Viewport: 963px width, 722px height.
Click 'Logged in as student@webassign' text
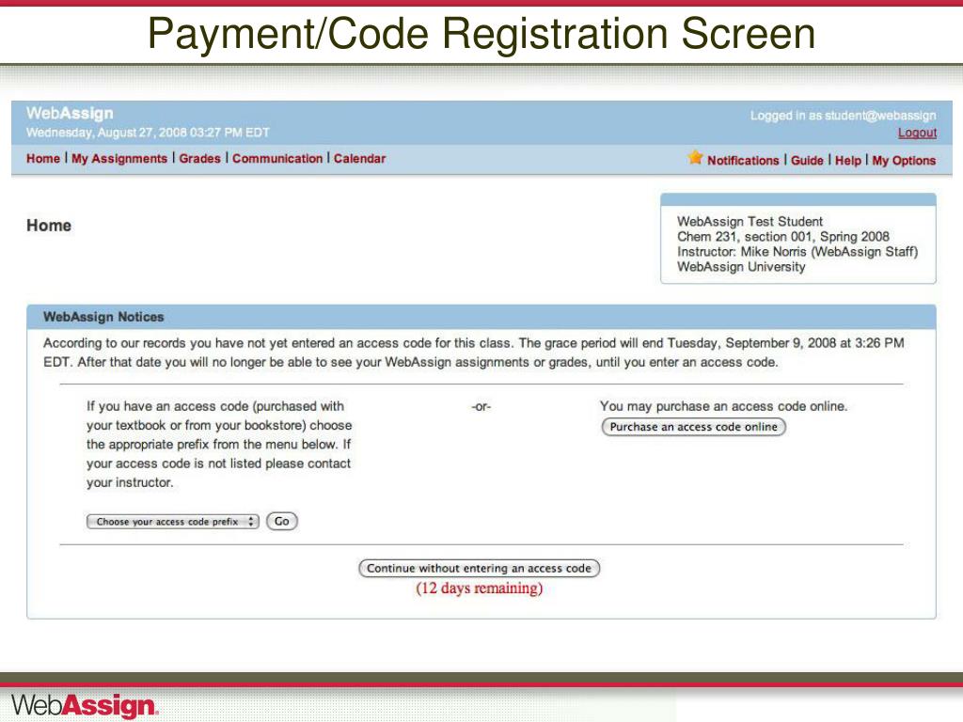click(x=843, y=116)
